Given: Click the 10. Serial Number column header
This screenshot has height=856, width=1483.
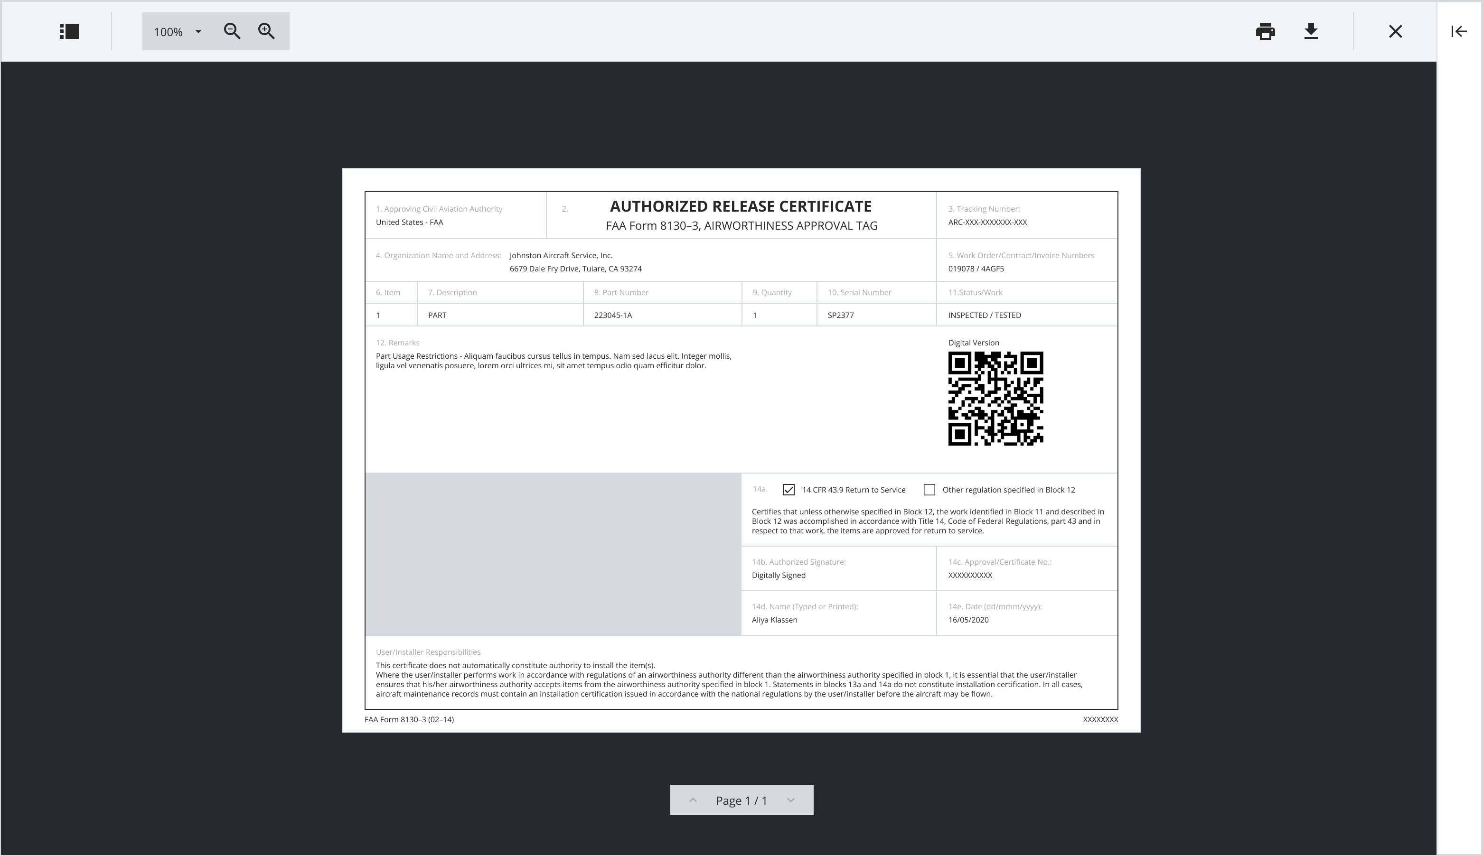Looking at the screenshot, I should (x=859, y=292).
